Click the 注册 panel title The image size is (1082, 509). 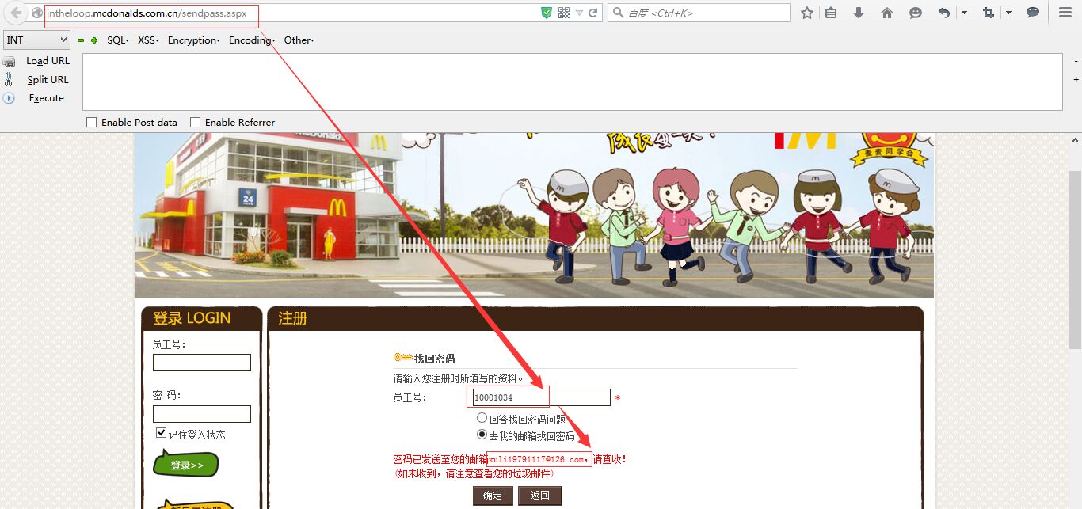point(293,318)
